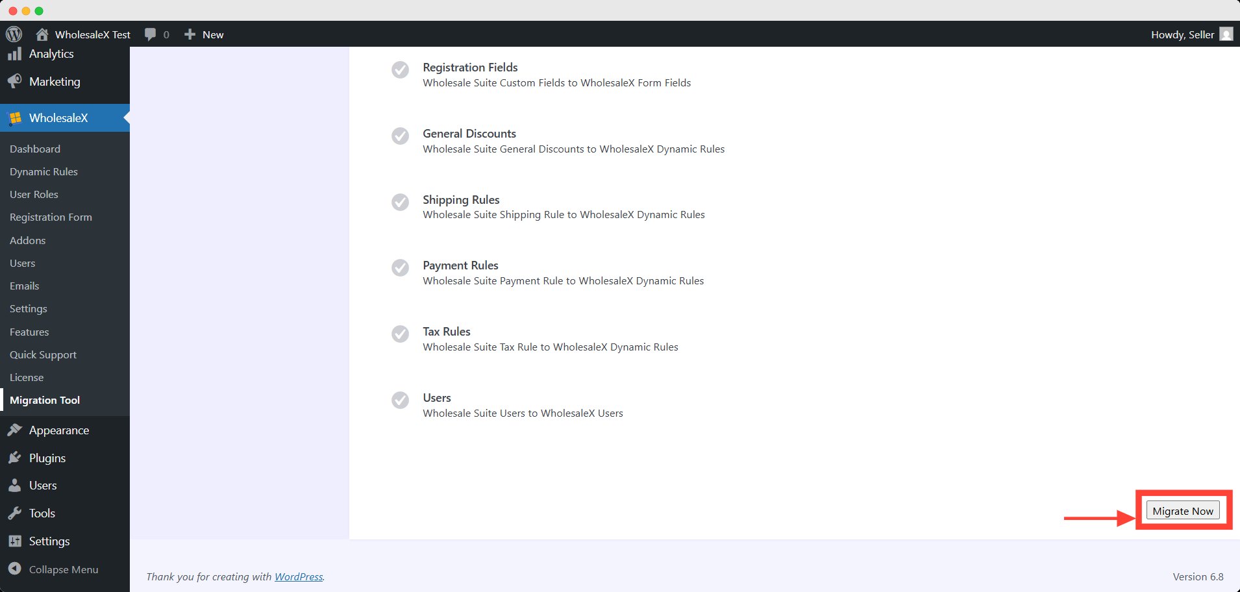Image resolution: width=1240 pixels, height=592 pixels.
Task: Click the Tools wrench icon
Action: (14, 513)
